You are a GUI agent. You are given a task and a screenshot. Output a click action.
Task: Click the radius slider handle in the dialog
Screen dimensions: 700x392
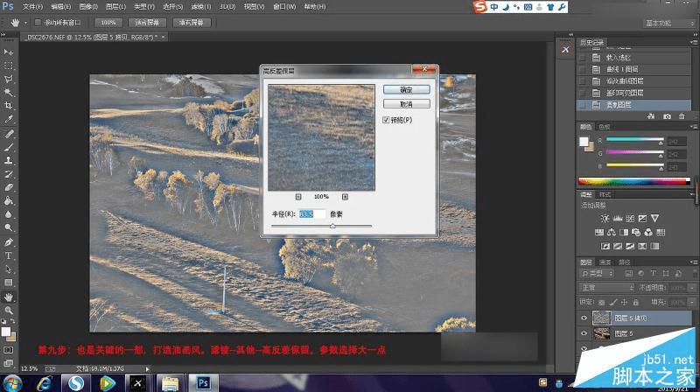click(x=332, y=227)
